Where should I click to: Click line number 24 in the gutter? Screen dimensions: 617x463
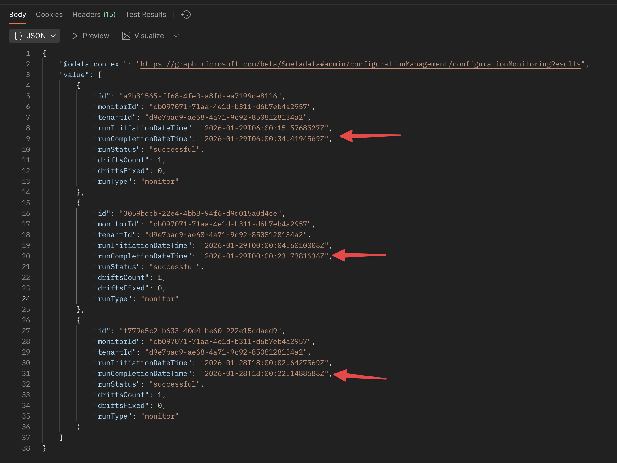pos(26,299)
